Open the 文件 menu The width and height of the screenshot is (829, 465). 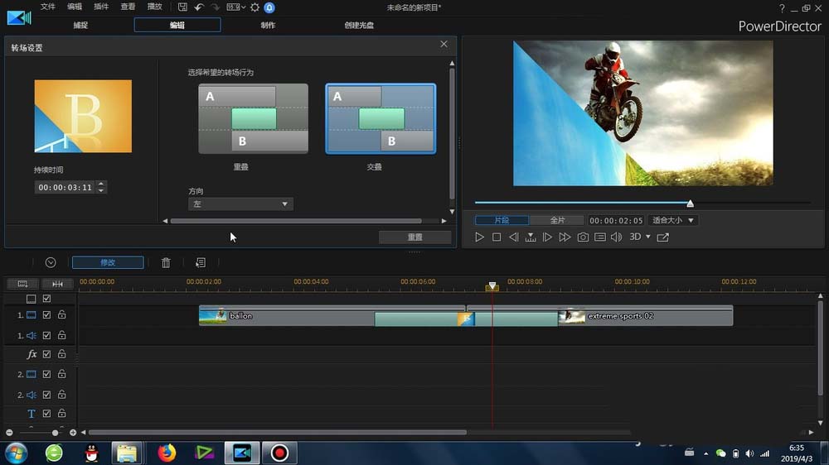(x=48, y=7)
